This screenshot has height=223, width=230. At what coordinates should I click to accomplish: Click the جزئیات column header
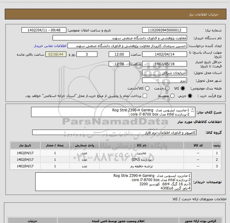pos(33,221)
